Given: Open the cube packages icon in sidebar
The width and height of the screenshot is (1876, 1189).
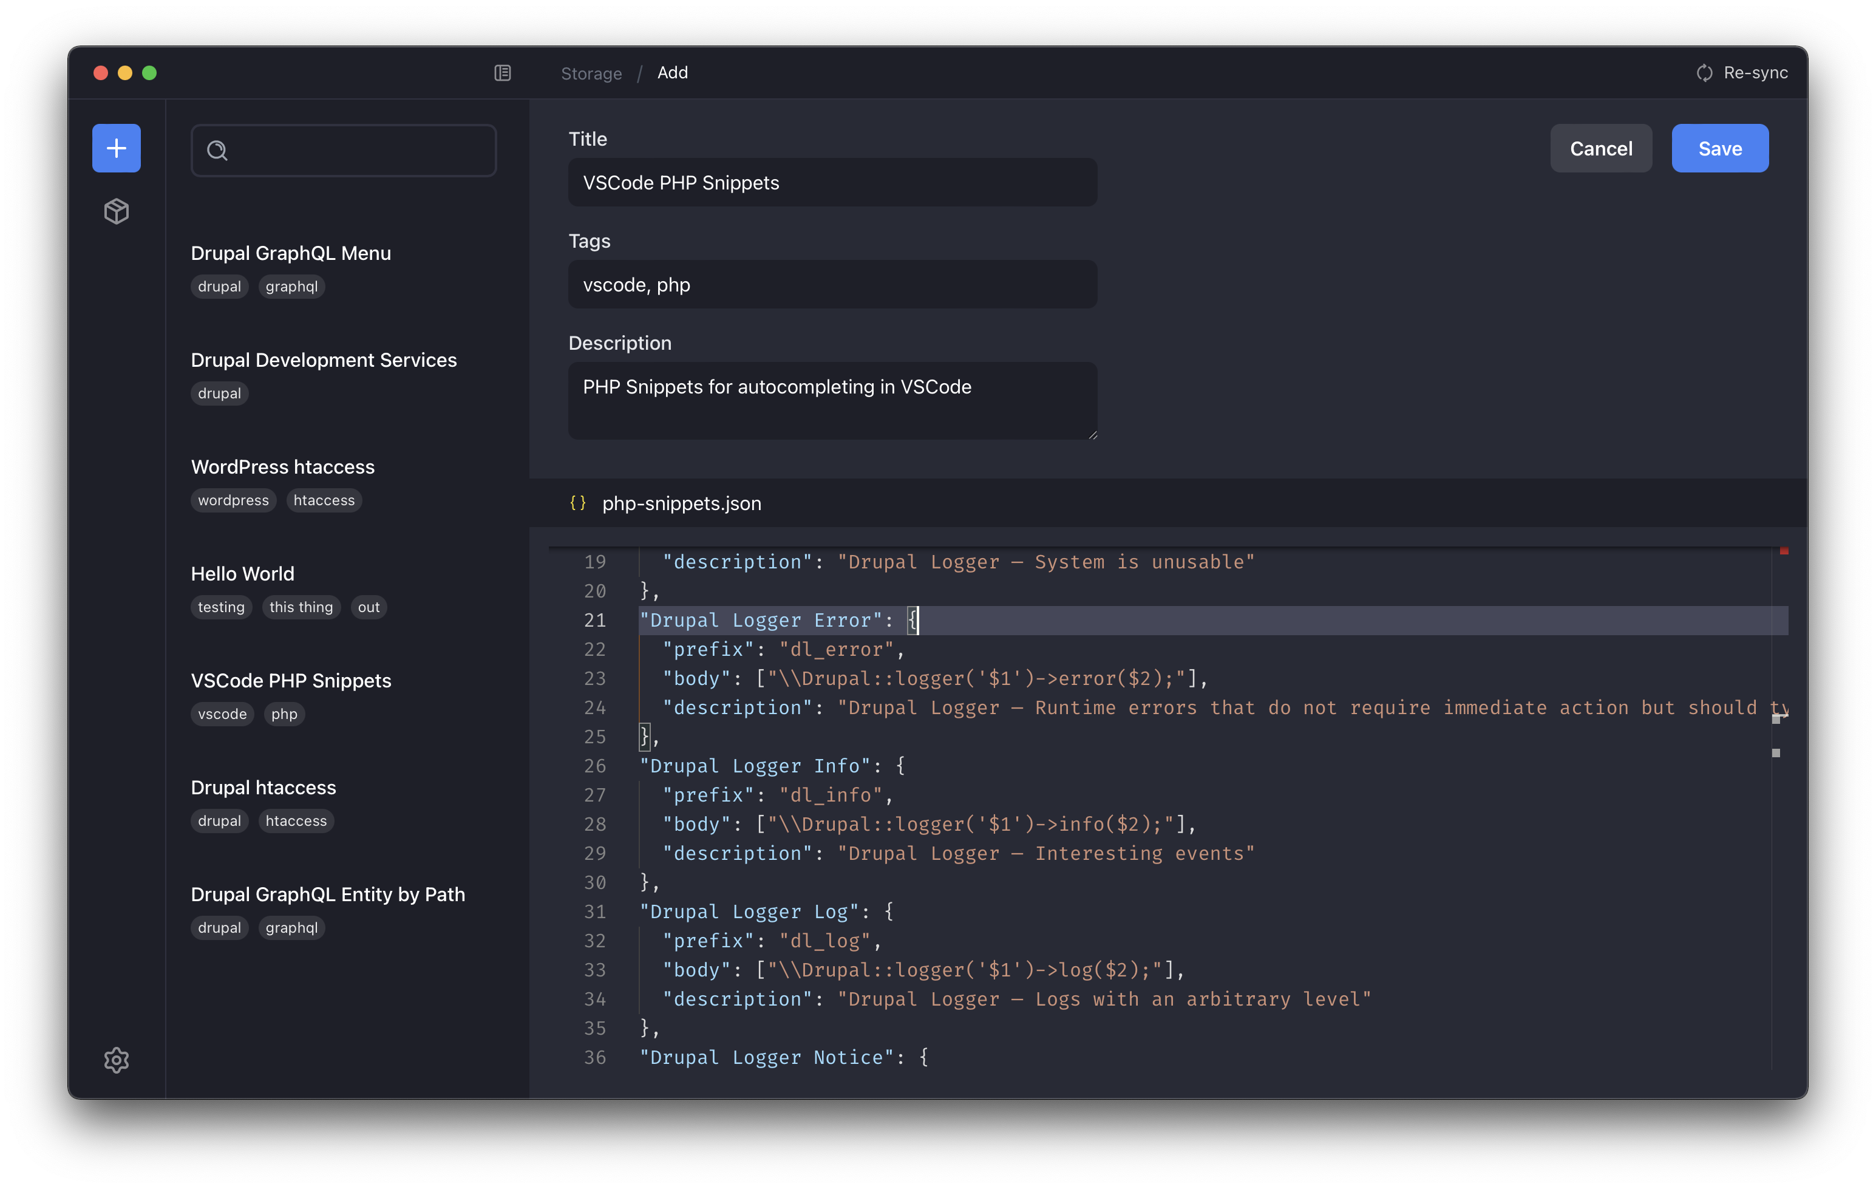Looking at the screenshot, I should 116,211.
